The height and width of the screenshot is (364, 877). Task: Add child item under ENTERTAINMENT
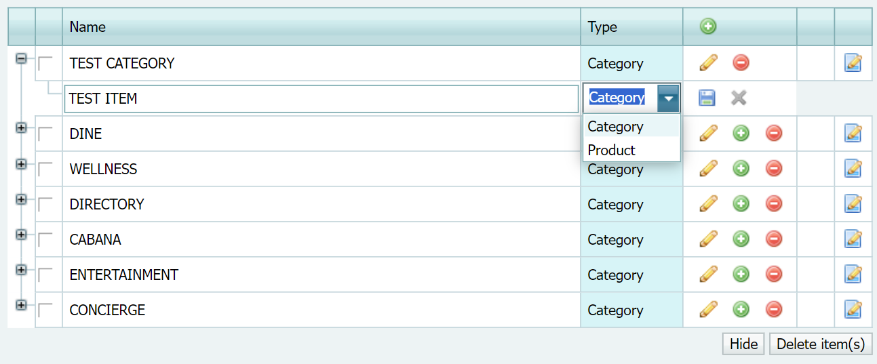point(741,275)
